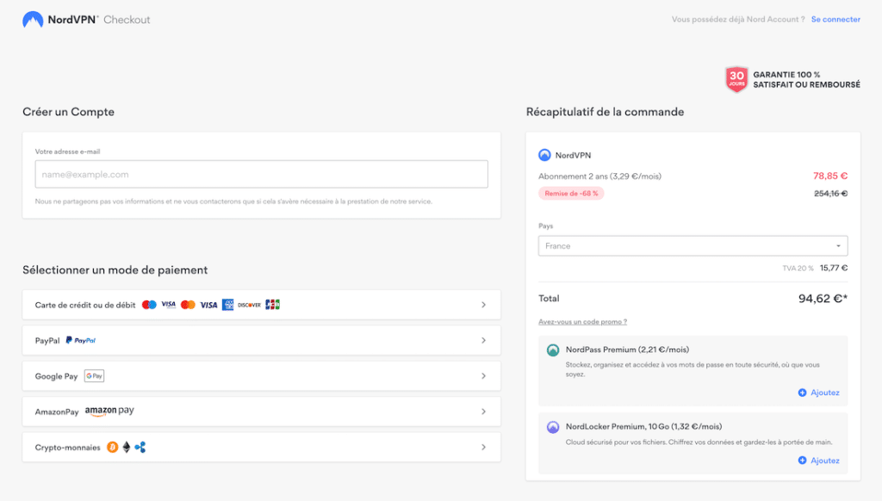
Task: Click the Ethereum icon
Action: (x=126, y=448)
